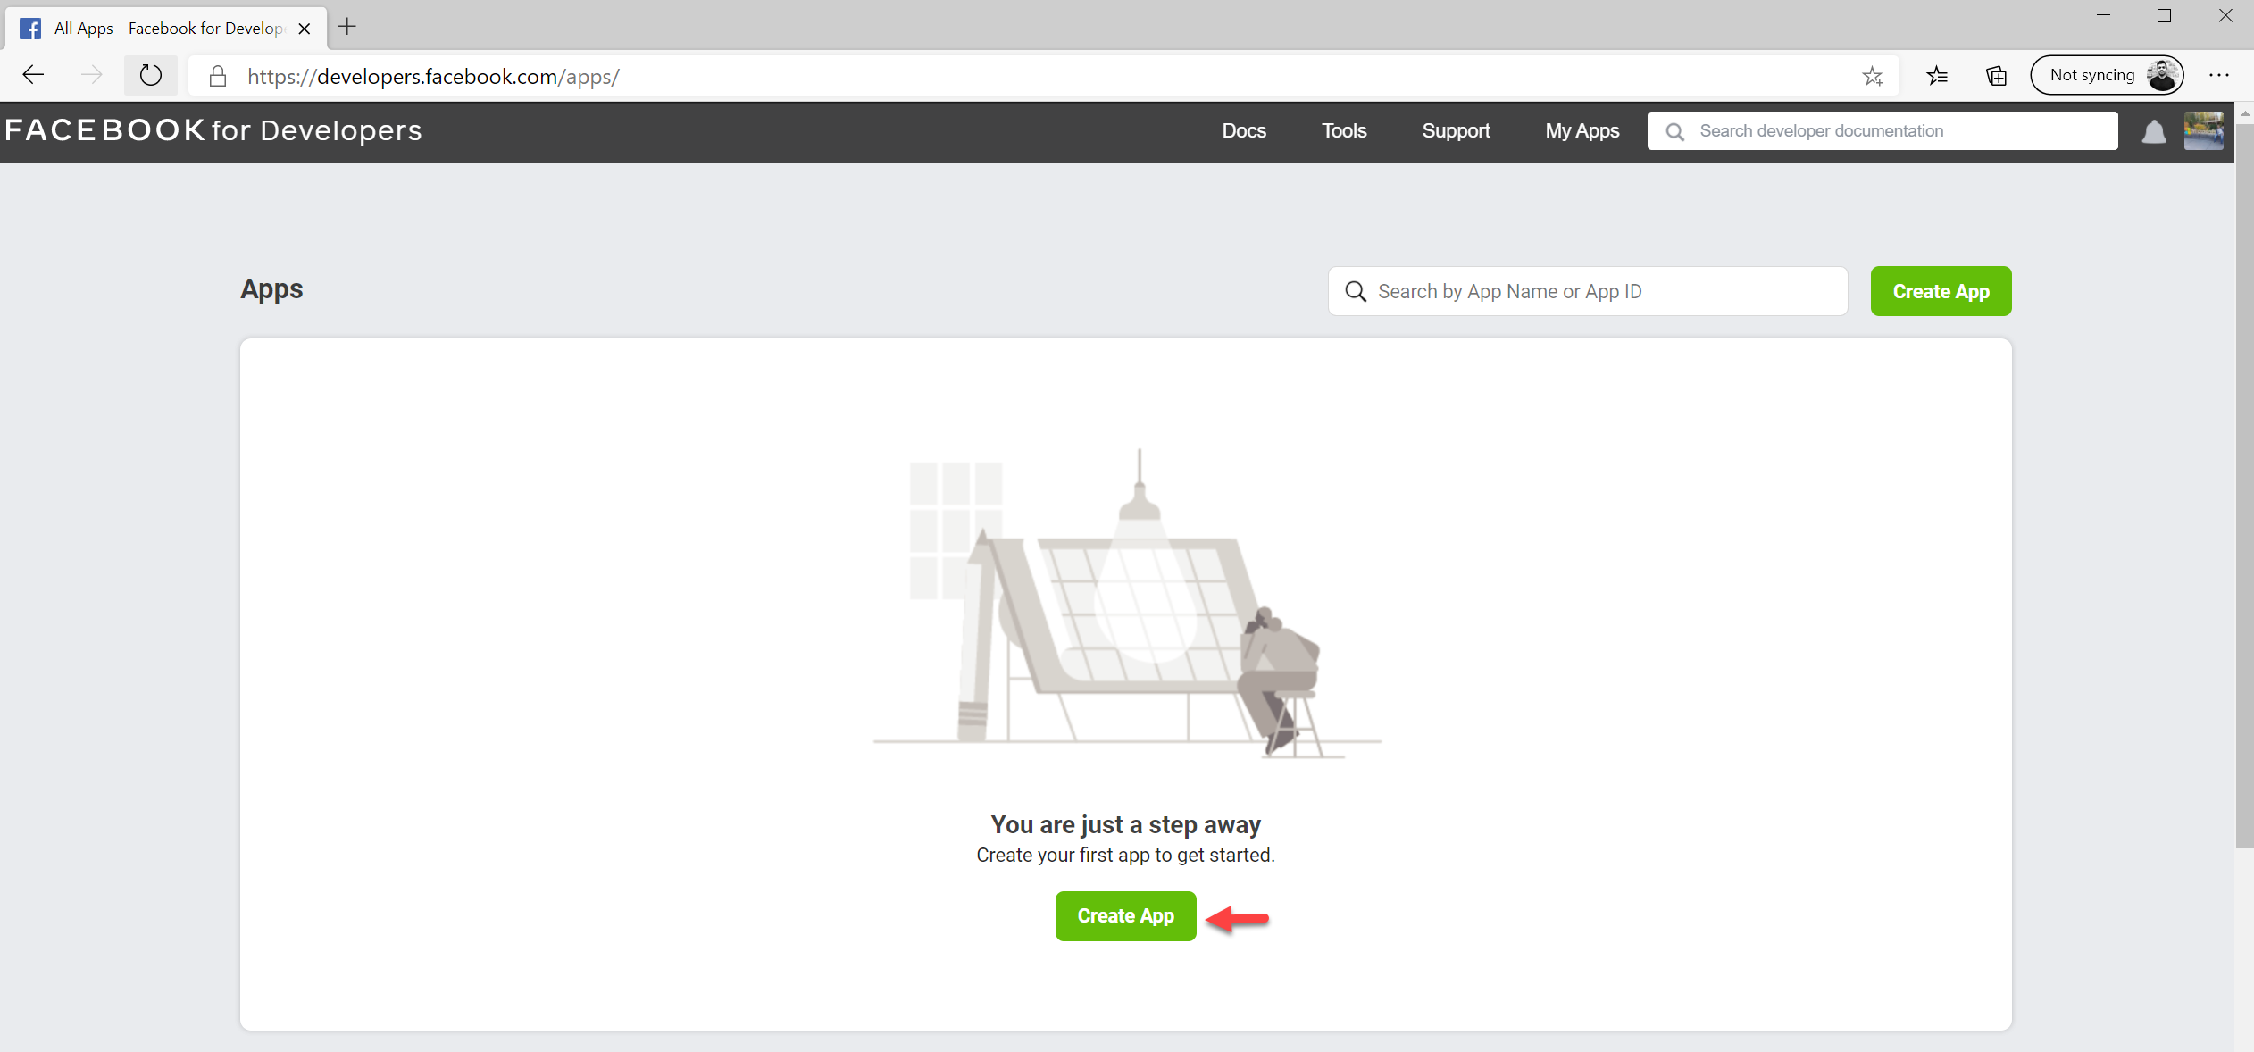Screen dimensions: 2254x1052
Task: Click the Facebook for Developers logo
Action: [213, 130]
